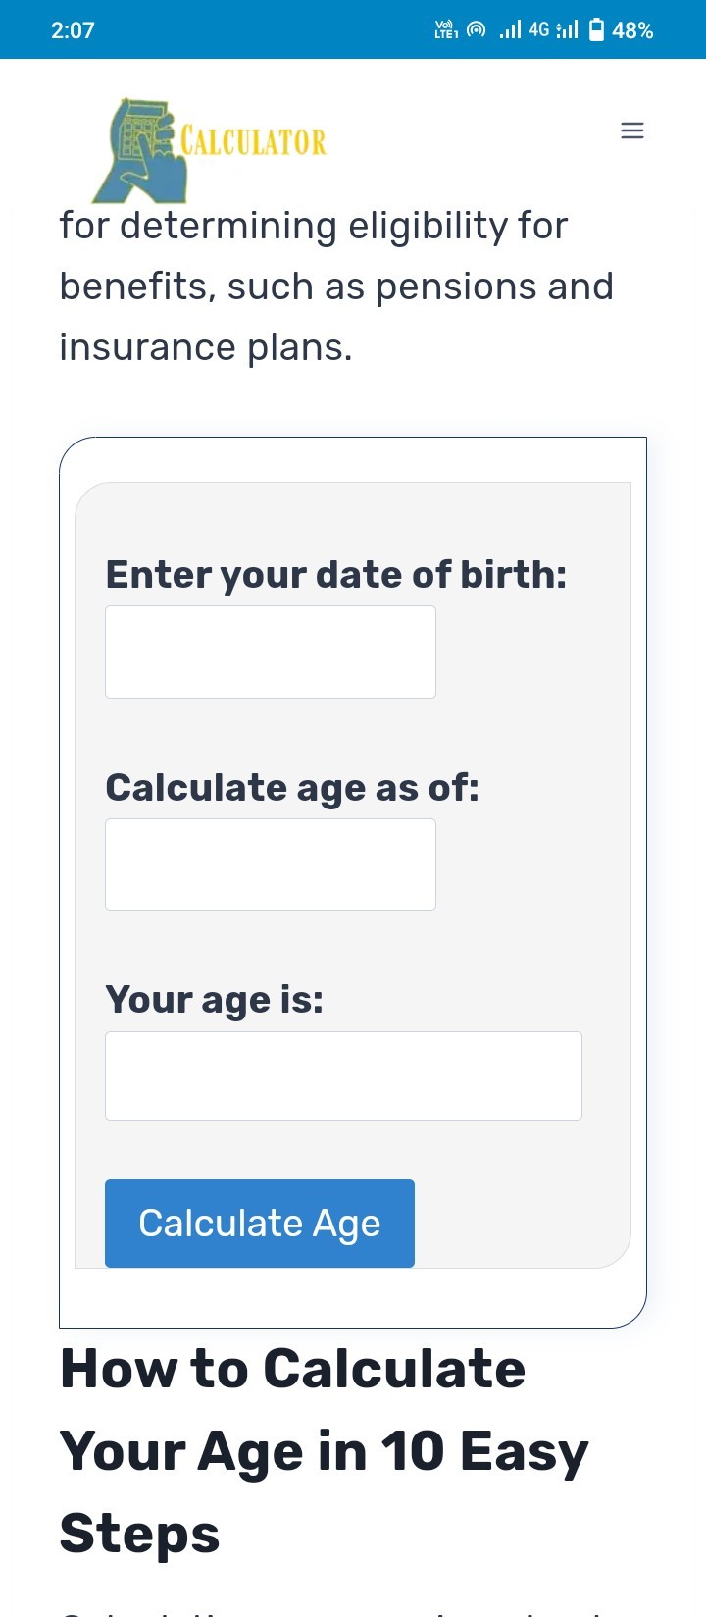Tap the 'Calculate age as of' label
The height and width of the screenshot is (1617, 706).
[x=292, y=788]
